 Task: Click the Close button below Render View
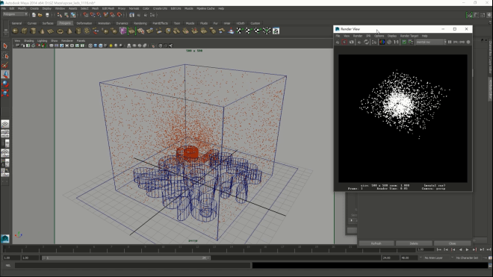452,243
